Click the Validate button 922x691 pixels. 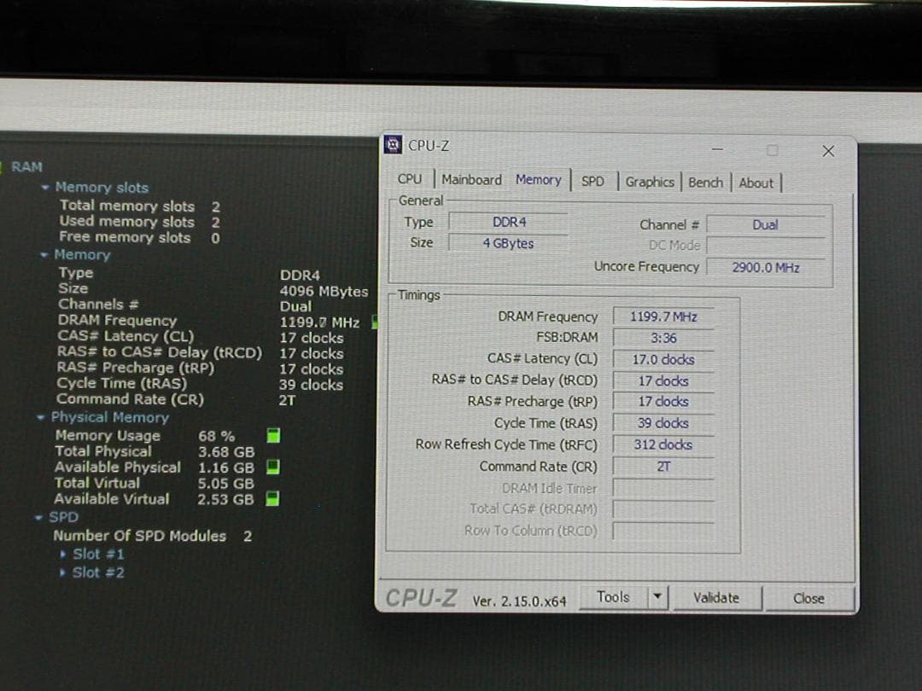[x=715, y=598]
